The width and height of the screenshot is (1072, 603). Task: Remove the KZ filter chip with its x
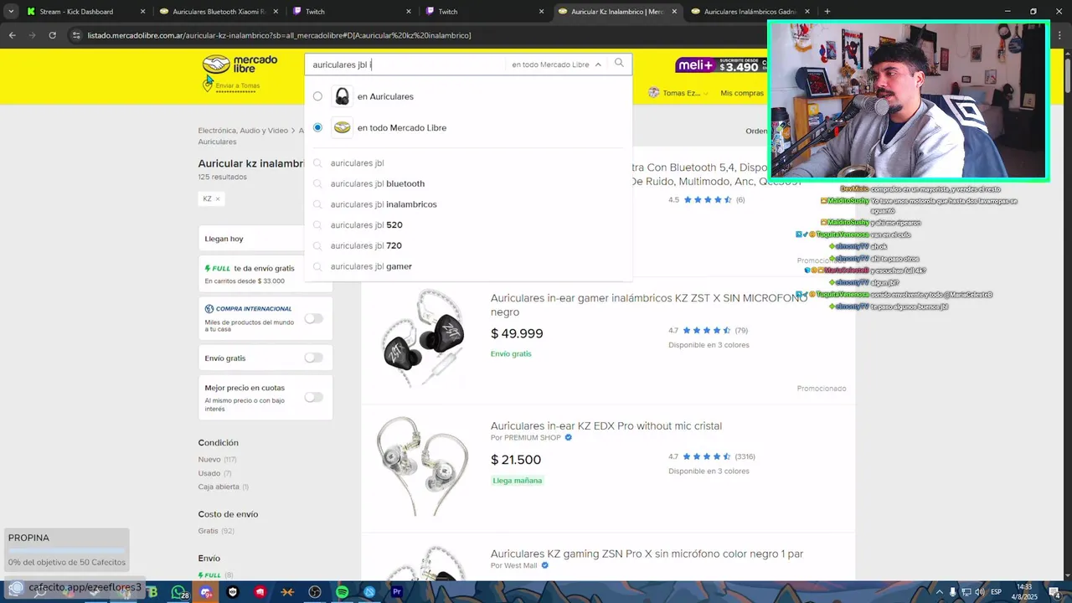[x=218, y=198]
